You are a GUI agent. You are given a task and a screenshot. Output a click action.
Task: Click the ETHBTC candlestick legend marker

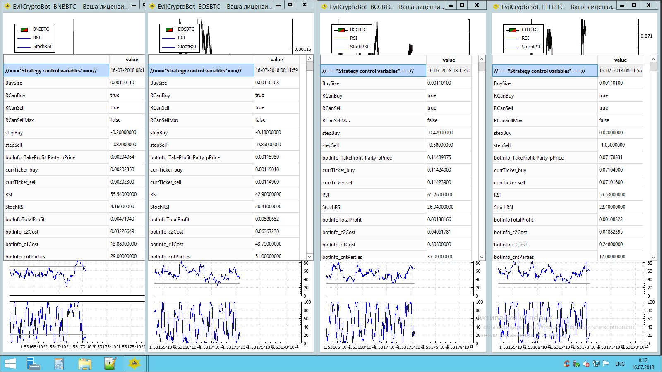click(x=513, y=30)
